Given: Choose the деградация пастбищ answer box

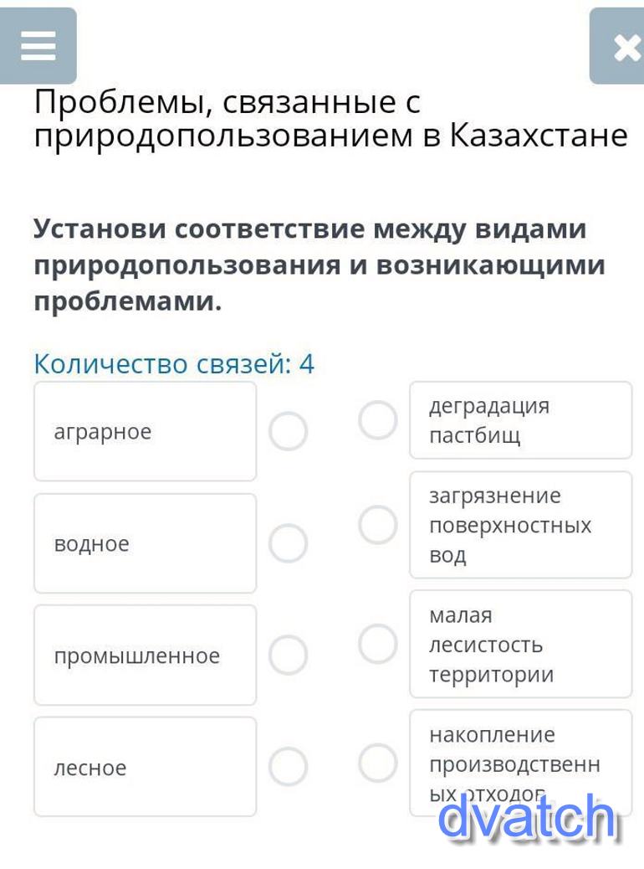Looking at the screenshot, I should [520, 420].
